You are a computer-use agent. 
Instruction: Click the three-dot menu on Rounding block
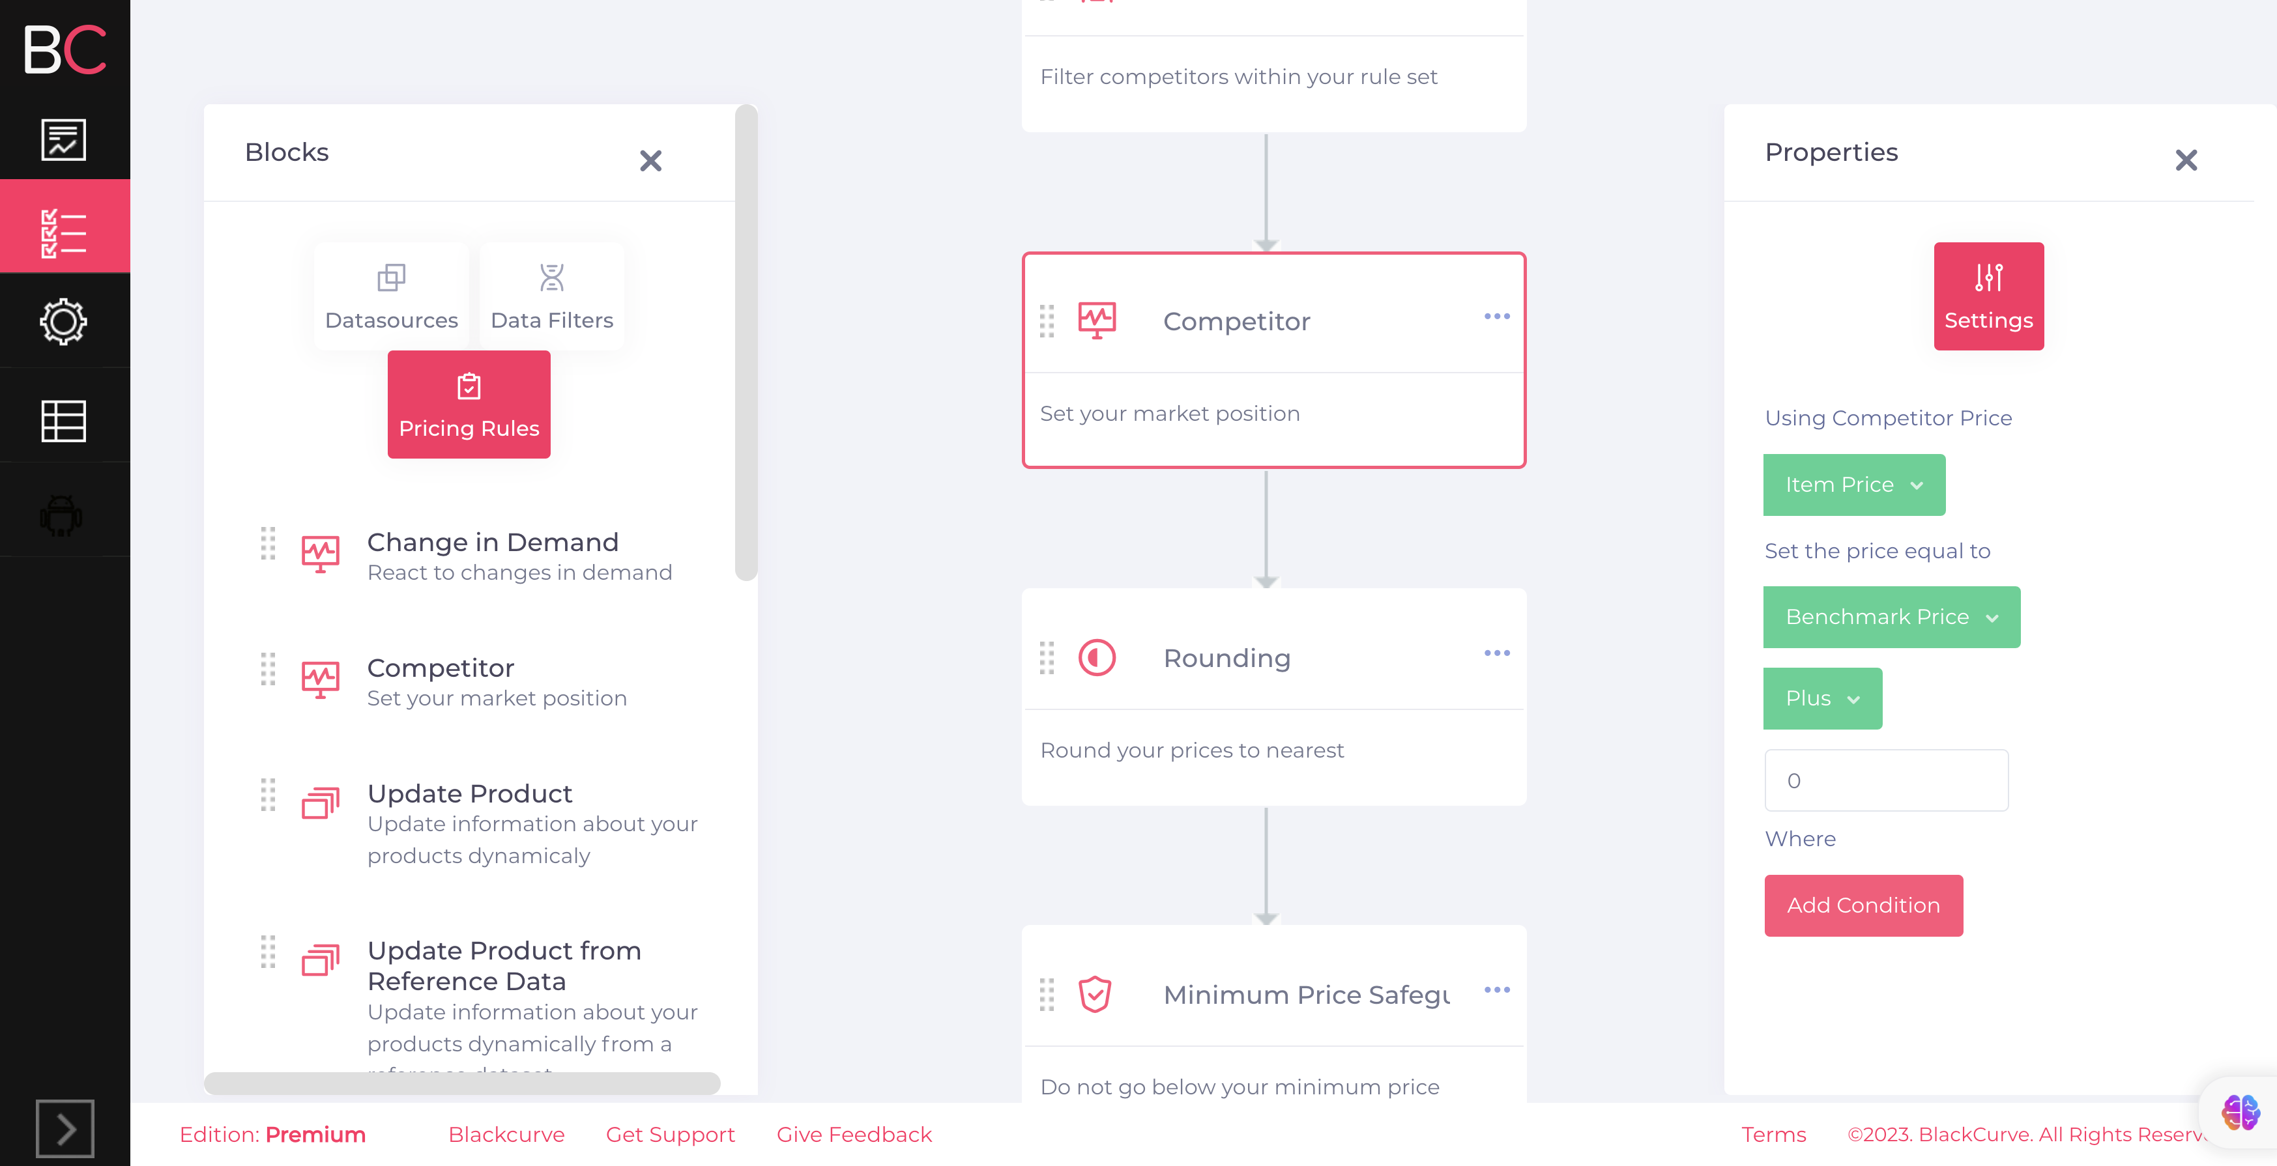point(1498,655)
